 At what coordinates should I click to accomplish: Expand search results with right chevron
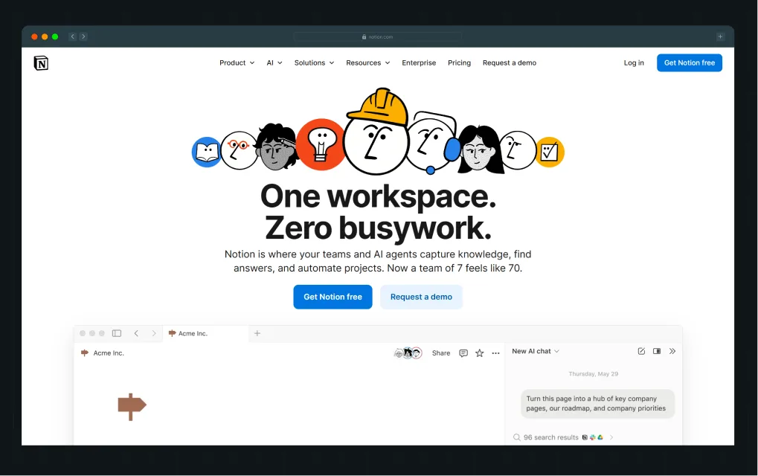tap(611, 437)
